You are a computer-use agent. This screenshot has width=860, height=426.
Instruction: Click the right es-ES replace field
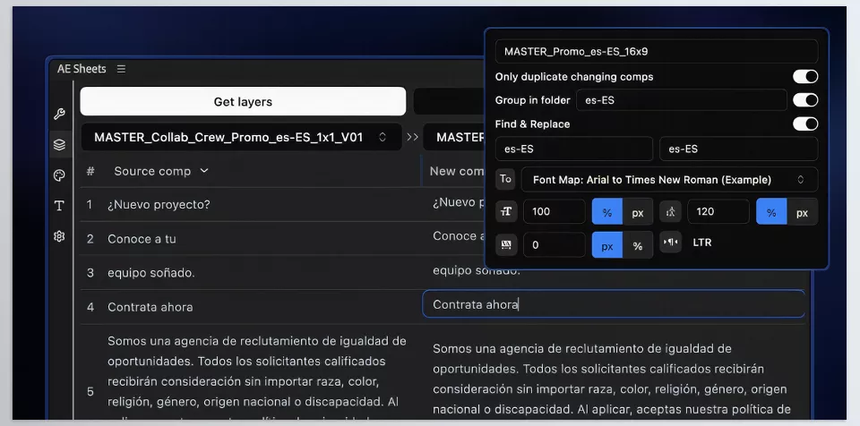coord(738,149)
